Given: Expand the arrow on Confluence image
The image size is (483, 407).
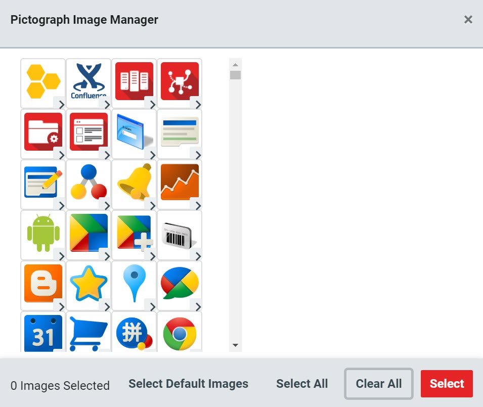Looking at the screenshot, I should [x=107, y=105].
